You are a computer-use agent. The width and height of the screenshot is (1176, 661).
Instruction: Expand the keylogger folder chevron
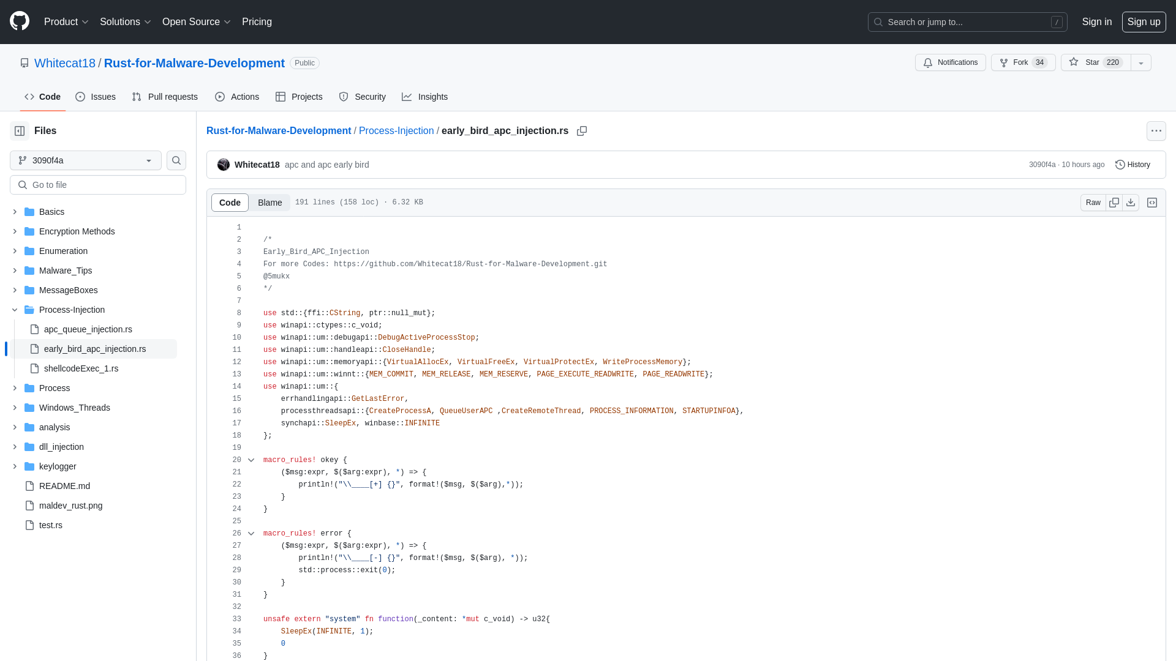[15, 466]
